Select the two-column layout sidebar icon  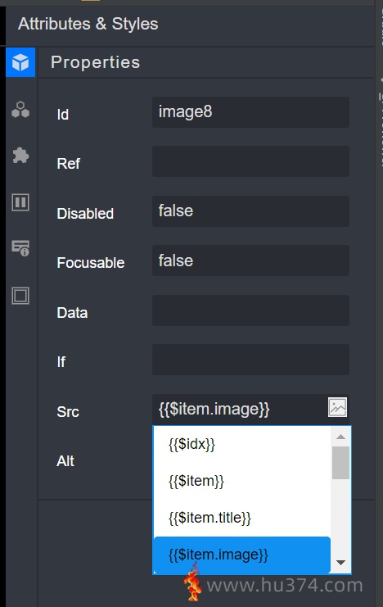point(20,202)
